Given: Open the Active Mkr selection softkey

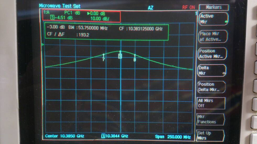Looking at the screenshot, I should coord(213,19).
